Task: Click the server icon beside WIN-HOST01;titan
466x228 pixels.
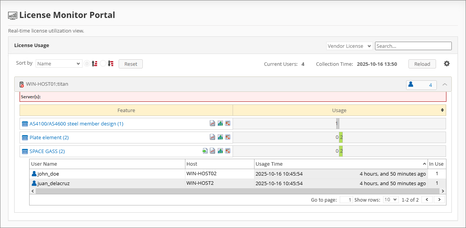Action: click(21, 84)
